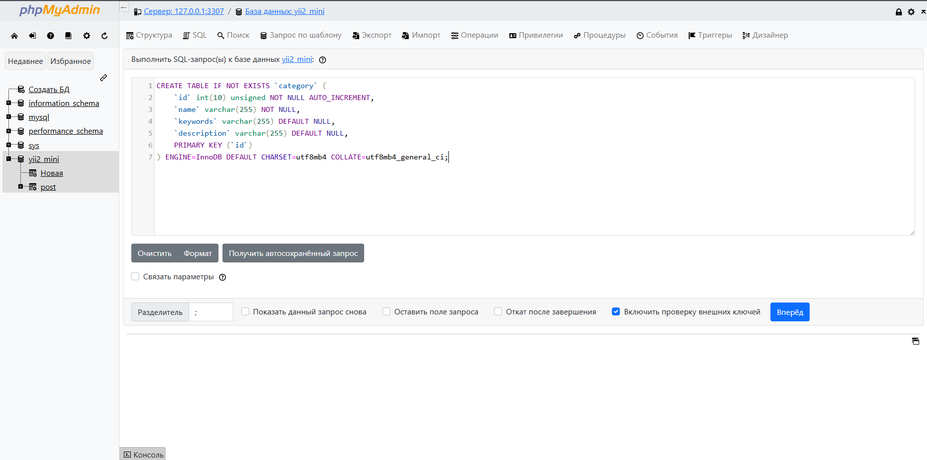Viewport: 927px width, 460px height.
Task: Open the Недавнее tab in sidebar
Action: point(25,61)
